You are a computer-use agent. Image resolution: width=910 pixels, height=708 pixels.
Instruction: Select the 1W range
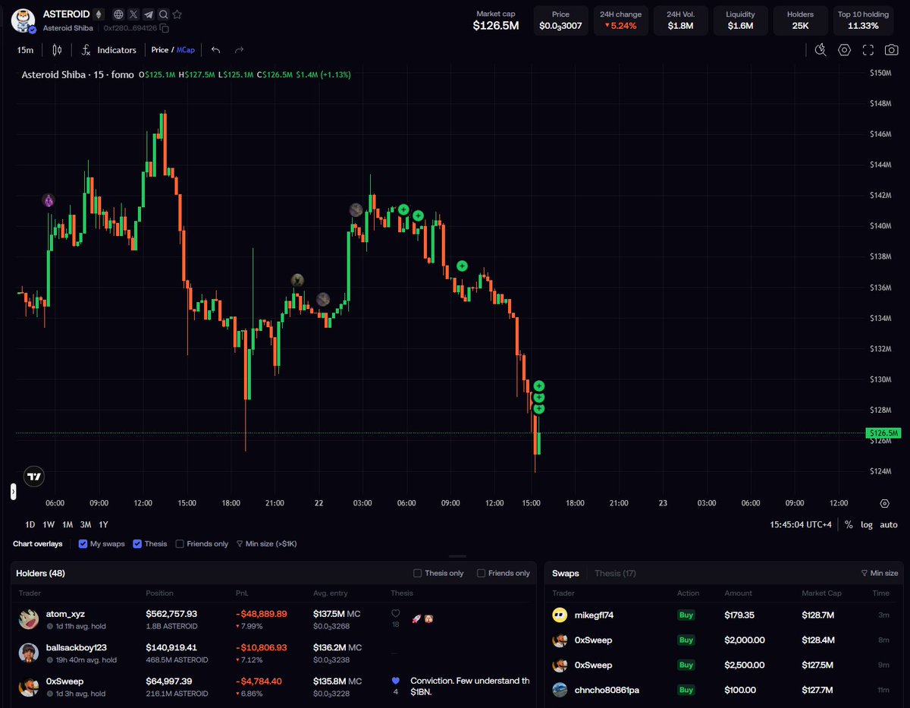(49, 524)
